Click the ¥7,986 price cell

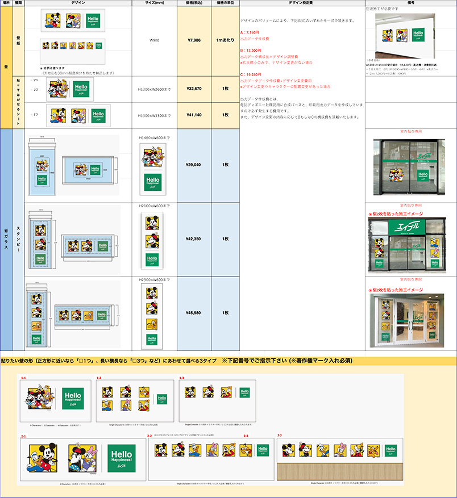pos(194,40)
